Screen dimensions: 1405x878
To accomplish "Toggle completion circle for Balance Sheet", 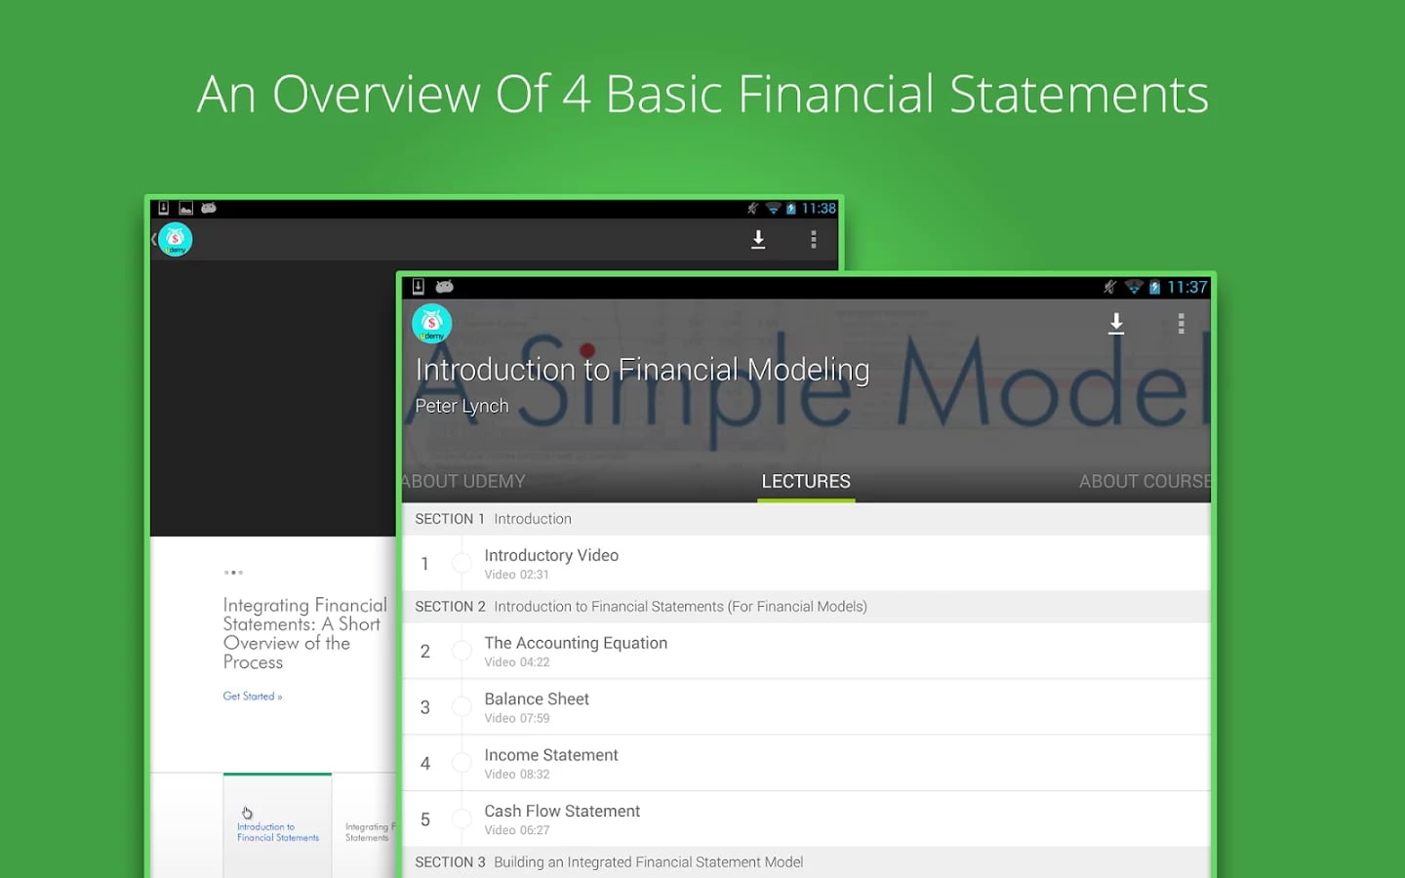I will [462, 707].
